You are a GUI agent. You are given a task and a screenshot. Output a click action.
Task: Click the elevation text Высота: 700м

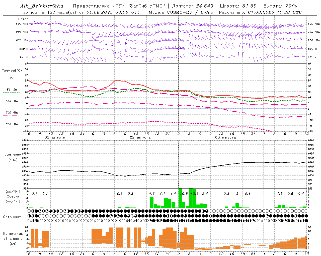(x=280, y=6)
